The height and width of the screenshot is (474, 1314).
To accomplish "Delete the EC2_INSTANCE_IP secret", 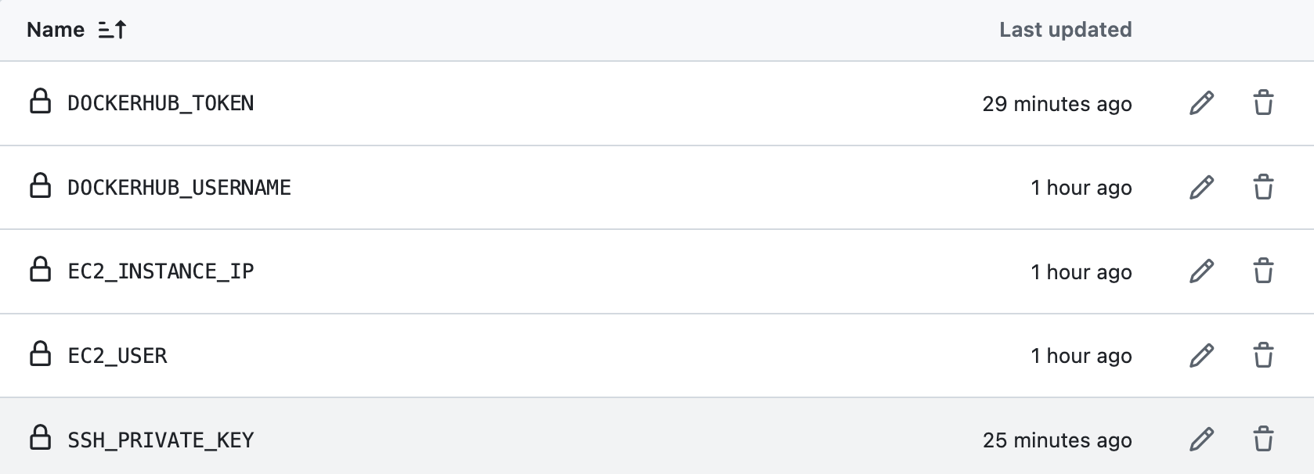I will click(1263, 271).
